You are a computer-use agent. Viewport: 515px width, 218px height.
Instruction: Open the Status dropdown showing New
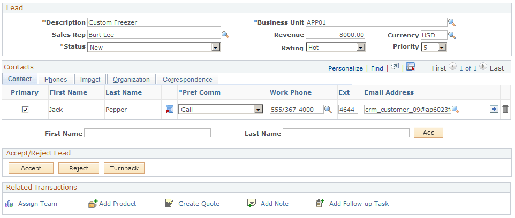coord(154,48)
